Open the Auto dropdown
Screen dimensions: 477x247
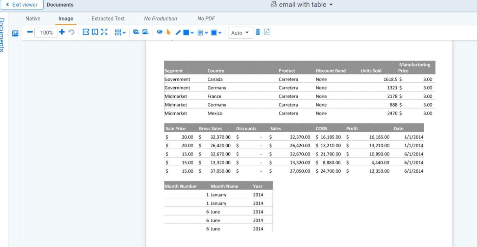[241, 33]
